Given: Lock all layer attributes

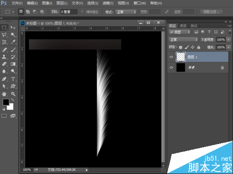Looking at the screenshot, I should 199,47.
